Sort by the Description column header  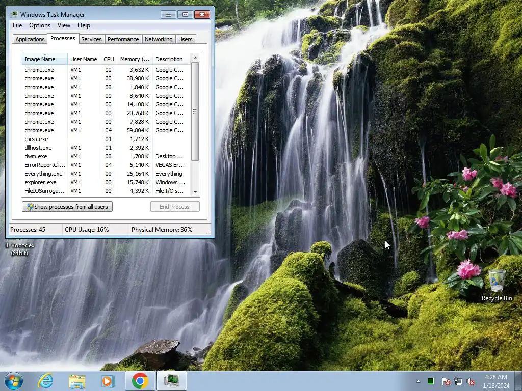[171, 59]
